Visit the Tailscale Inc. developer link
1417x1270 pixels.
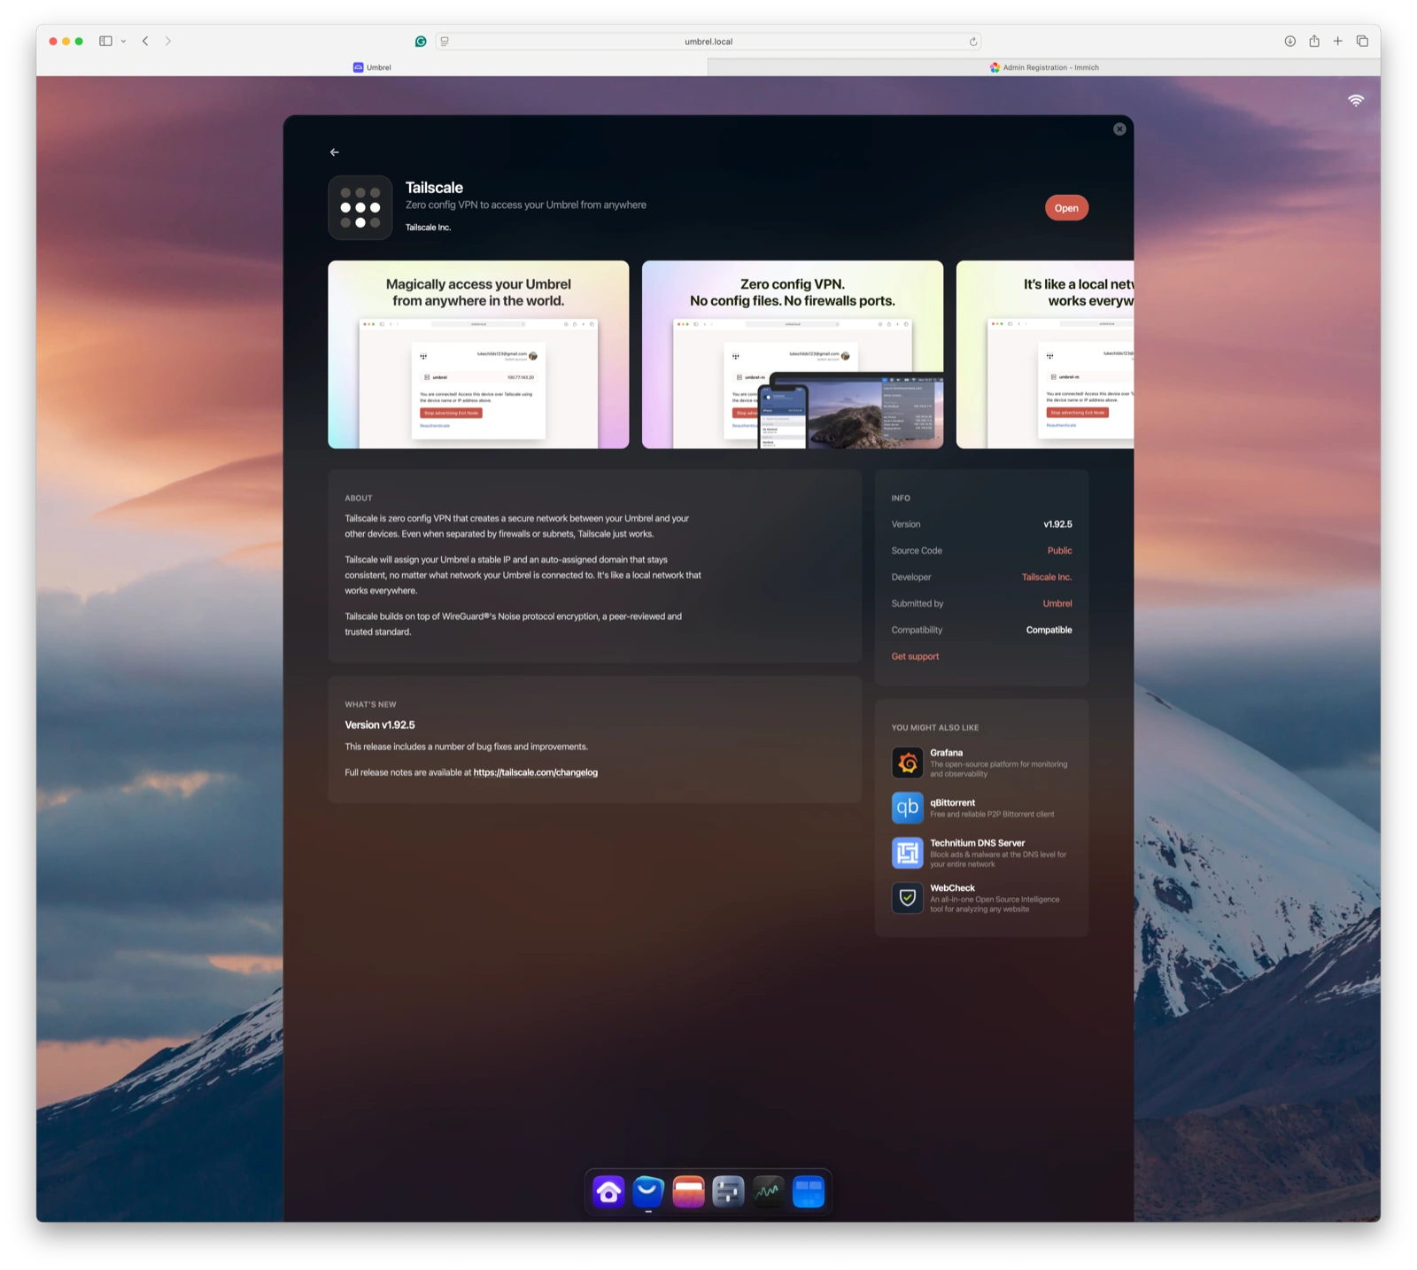[x=1047, y=577]
